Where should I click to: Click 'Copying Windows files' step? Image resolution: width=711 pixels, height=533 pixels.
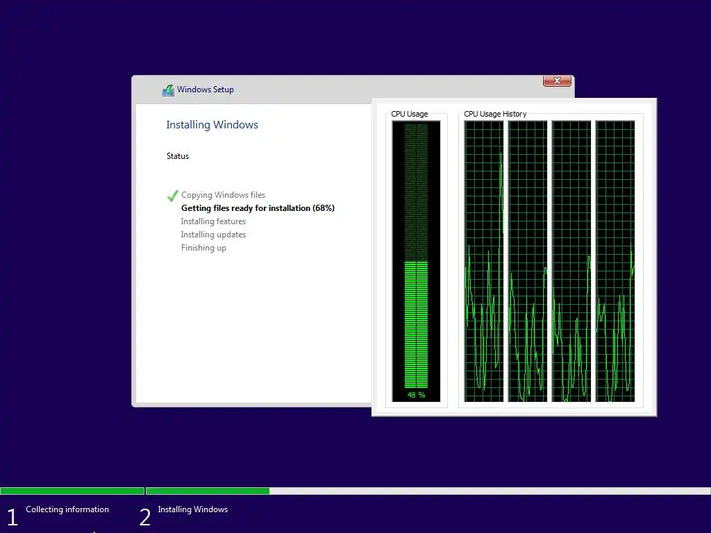[223, 195]
